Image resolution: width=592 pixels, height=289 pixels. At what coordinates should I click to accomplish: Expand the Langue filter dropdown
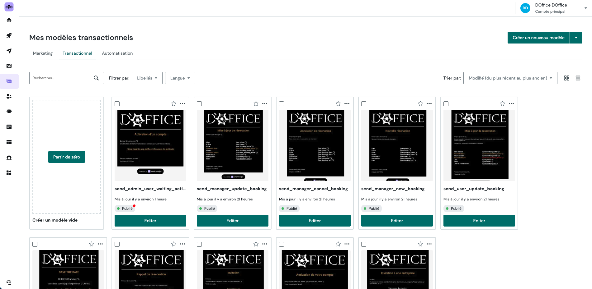click(x=180, y=78)
